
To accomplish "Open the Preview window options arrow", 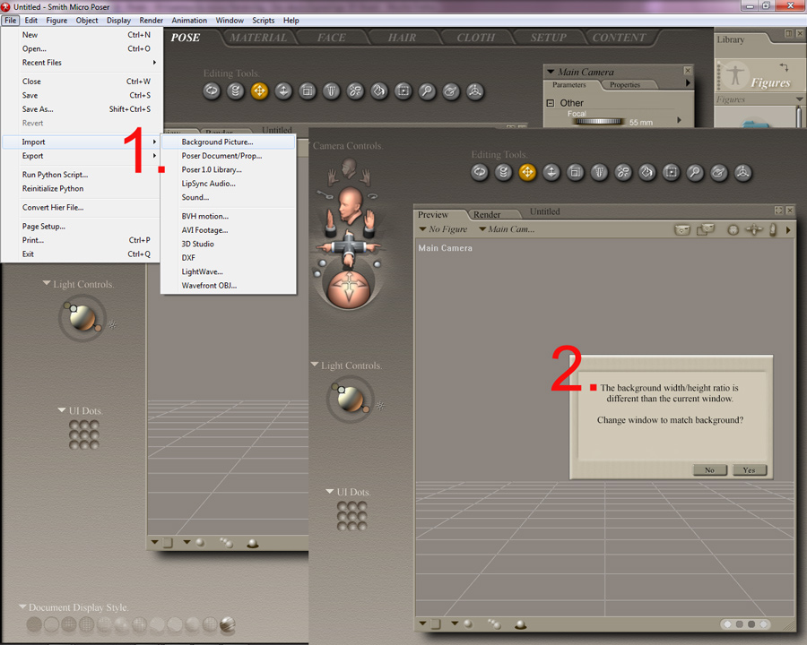I will pos(788,230).
